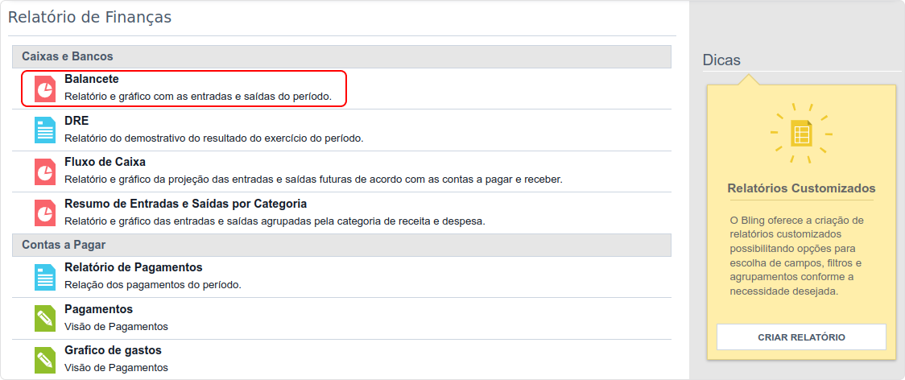
Task: Click the Grafico de gastos pencil icon
Action: pyautogui.click(x=44, y=361)
